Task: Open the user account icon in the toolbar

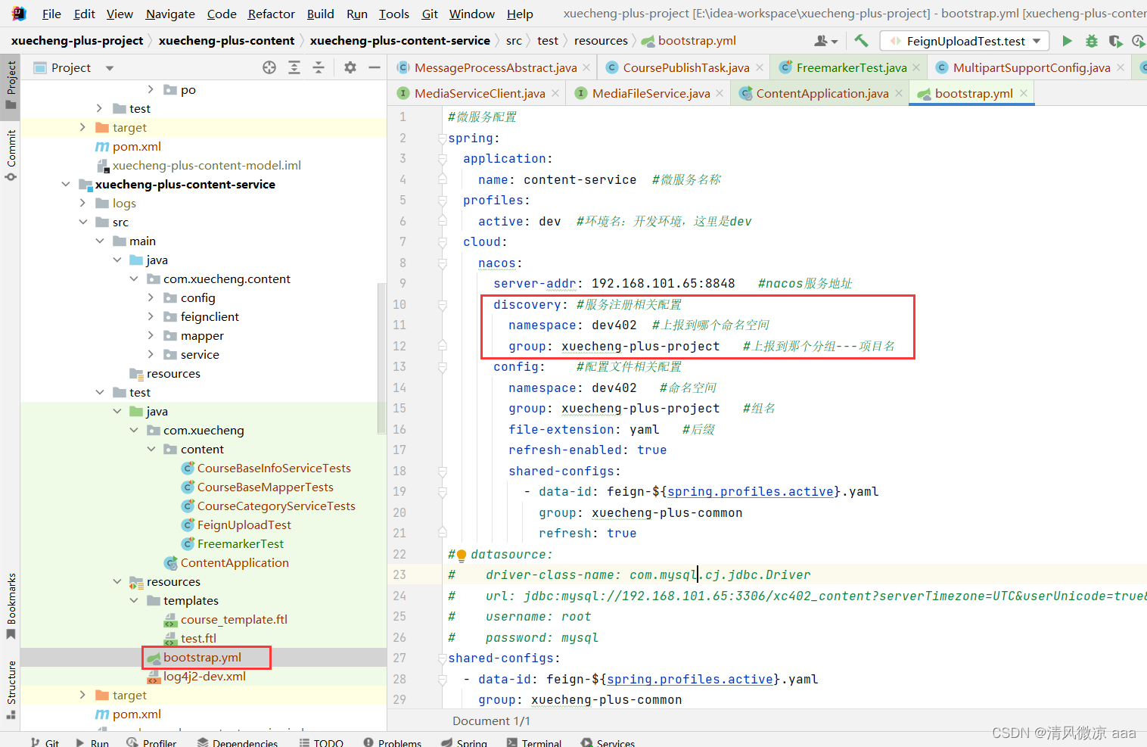Action: coord(825,41)
